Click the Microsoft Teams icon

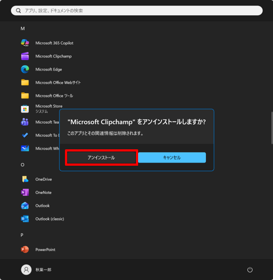[25, 122]
